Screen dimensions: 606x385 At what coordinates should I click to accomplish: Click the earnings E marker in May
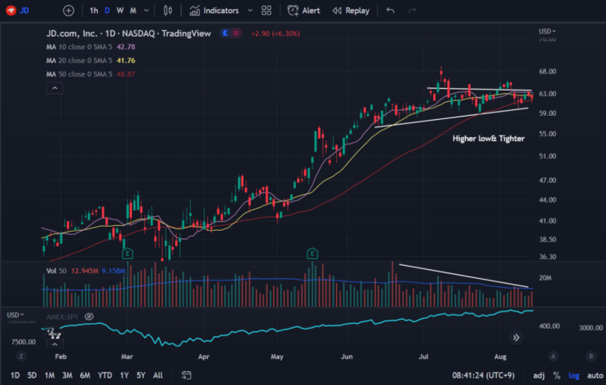pyautogui.click(x=312, y=254)
